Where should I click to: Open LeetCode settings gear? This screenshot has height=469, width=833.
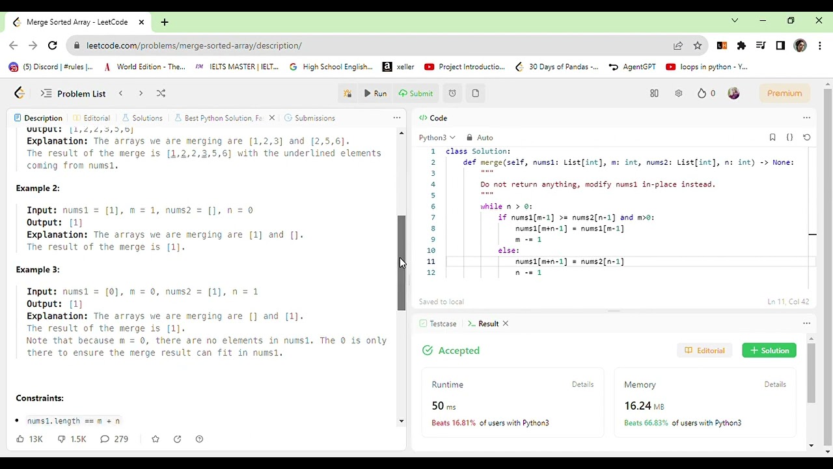coord(679,93)
